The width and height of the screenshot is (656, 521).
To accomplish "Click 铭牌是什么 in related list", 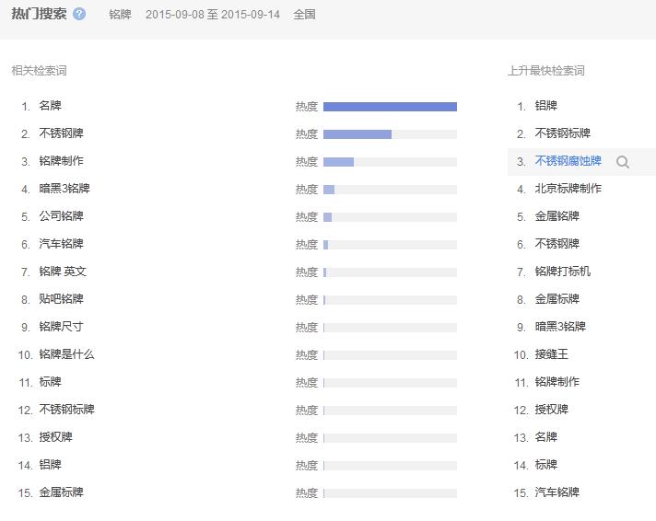I will [x=66, y=354].
